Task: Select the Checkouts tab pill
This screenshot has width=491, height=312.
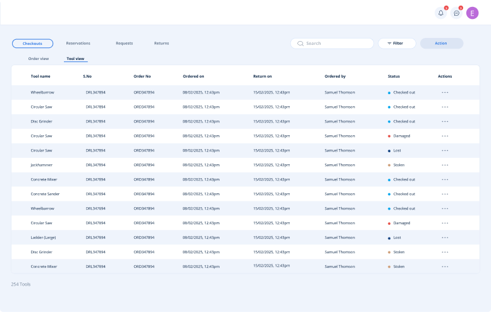Action: click(x=32, y=44)
